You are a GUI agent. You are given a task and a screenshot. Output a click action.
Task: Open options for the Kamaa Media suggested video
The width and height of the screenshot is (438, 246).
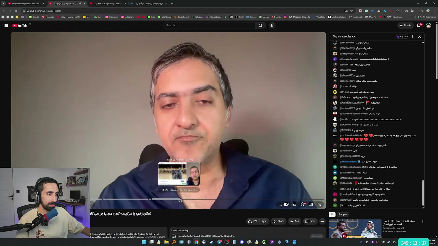423,222
